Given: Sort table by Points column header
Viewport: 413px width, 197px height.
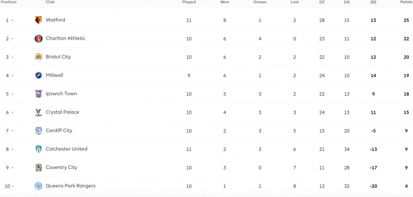Looking at the screenshot, I should tap(406, 2).
